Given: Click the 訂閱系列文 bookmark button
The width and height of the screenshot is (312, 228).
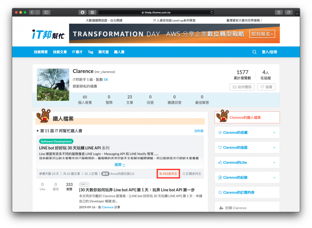Looking at the screenshot, I should (192, 174).
